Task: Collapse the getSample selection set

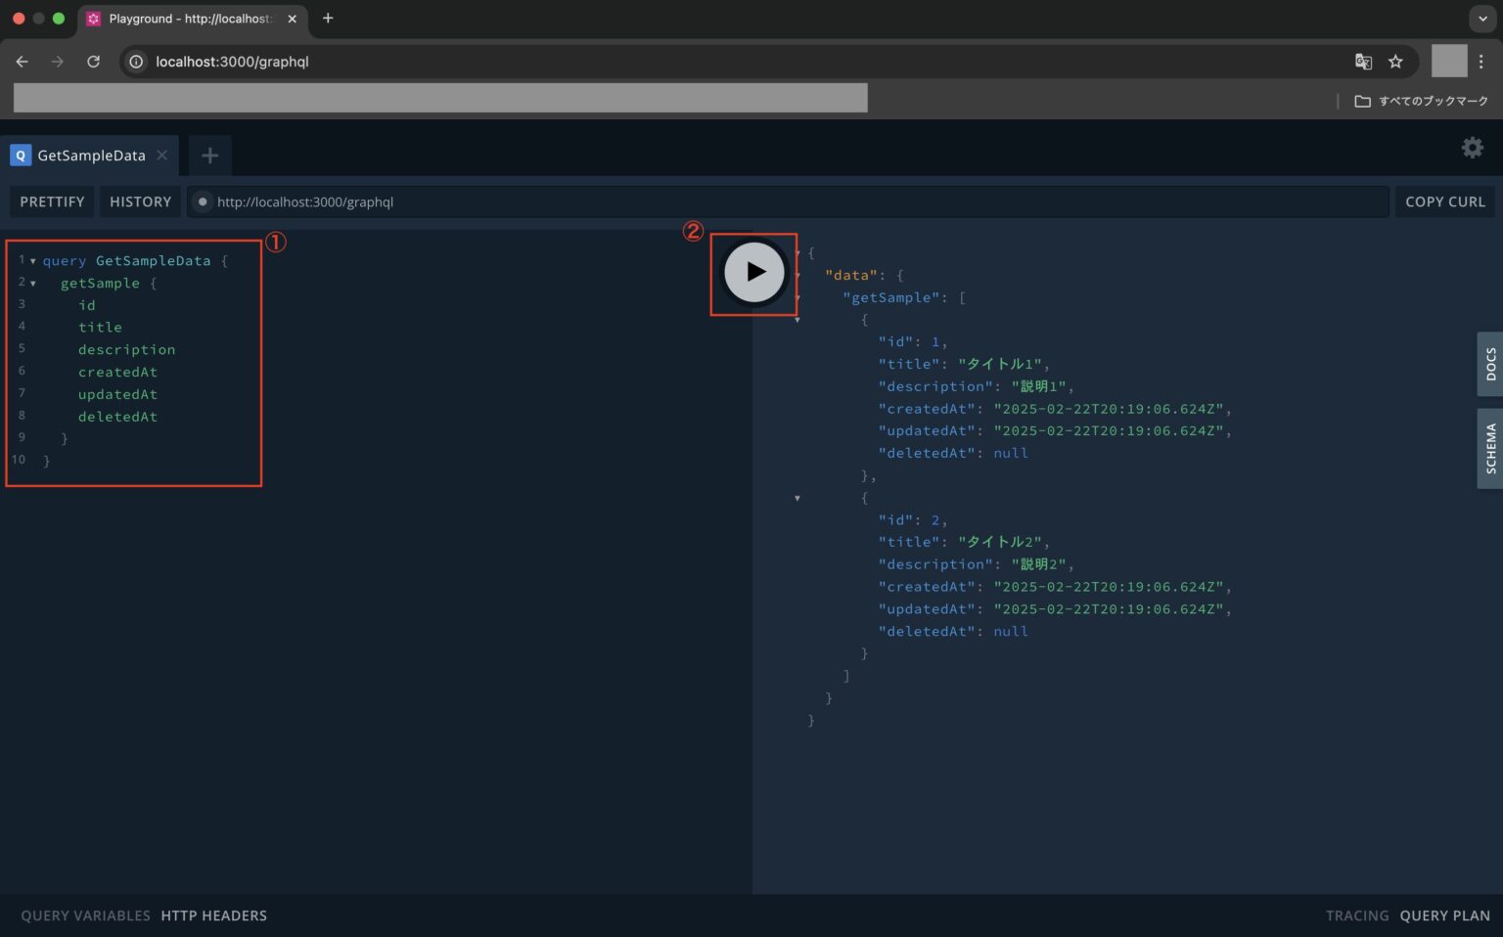Action: point(32,283)
